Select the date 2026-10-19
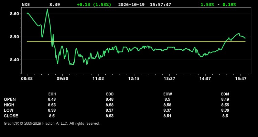258x137 pixels. [131, 4]
